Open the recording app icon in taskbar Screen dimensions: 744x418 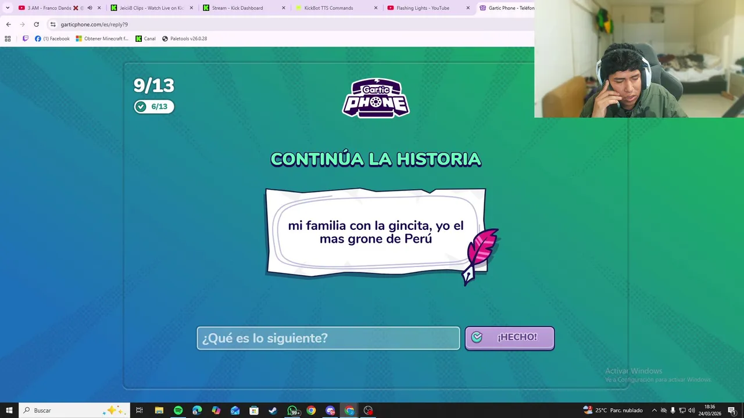[x=368, y=410]
